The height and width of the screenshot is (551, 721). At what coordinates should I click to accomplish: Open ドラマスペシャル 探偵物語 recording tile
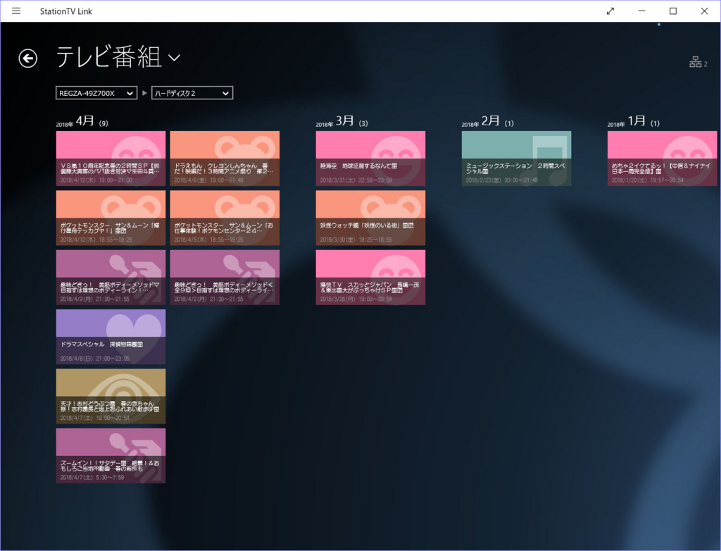coord(111,337)
